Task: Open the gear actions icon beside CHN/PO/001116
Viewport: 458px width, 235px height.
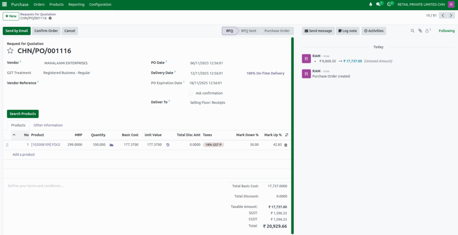Action: point(50,18)
